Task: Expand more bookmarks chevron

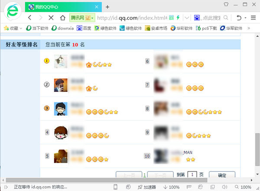Action: [249, 28]
